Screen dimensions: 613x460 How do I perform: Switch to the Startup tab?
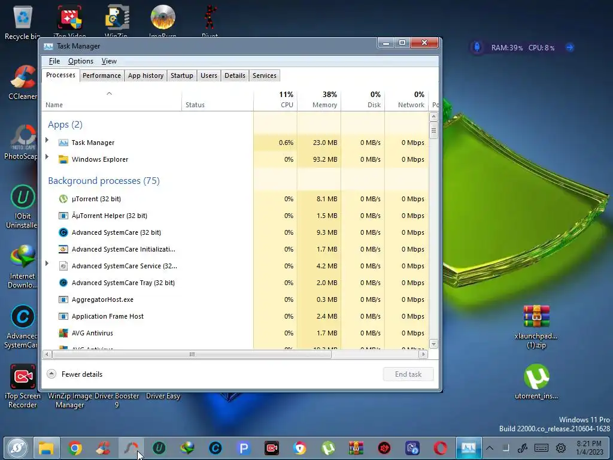(182, 75)
